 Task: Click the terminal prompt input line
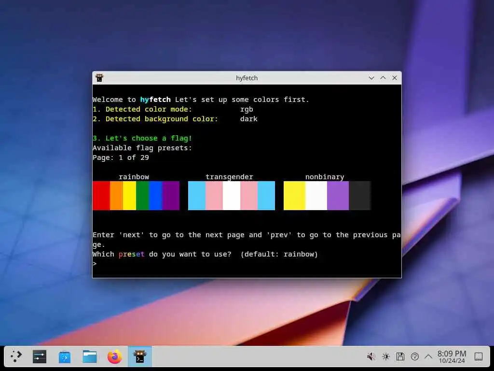pos(247,264)
